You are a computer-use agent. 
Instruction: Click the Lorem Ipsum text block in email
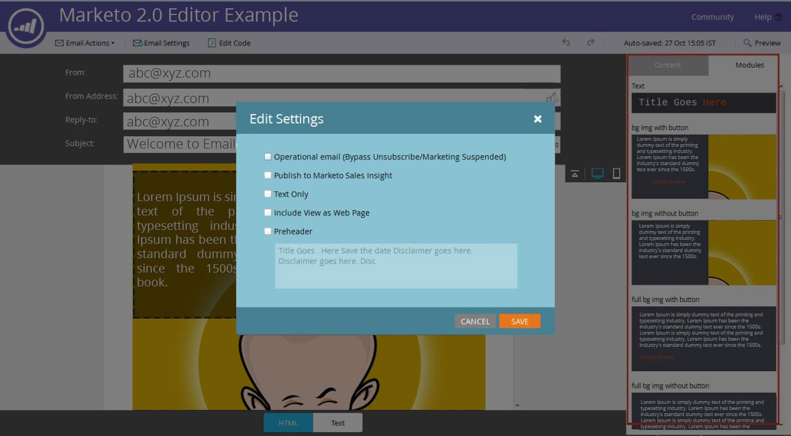(x=185, y=244)
